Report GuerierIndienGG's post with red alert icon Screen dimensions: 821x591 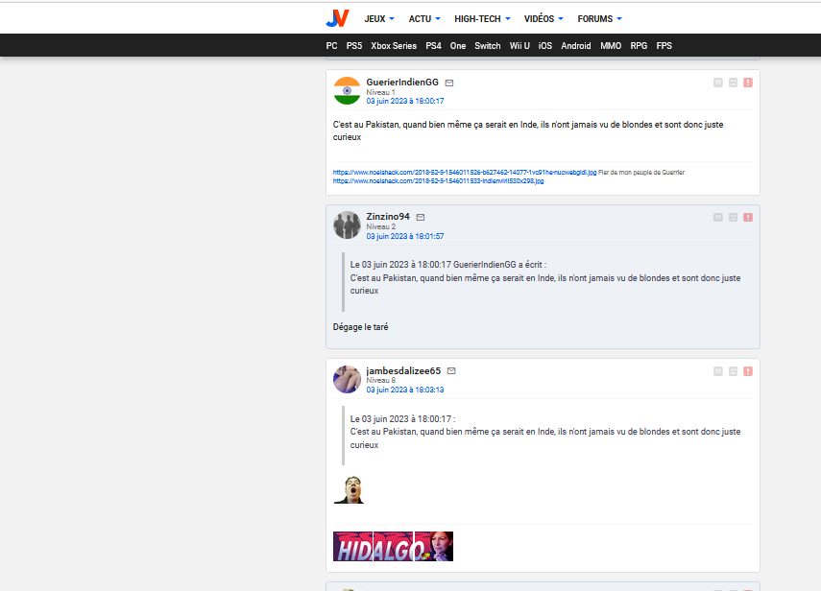(x=748, y=83)
